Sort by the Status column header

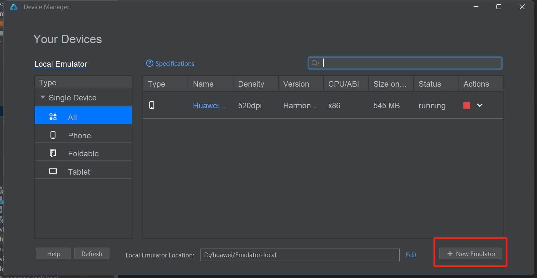[x=436, y=84]
